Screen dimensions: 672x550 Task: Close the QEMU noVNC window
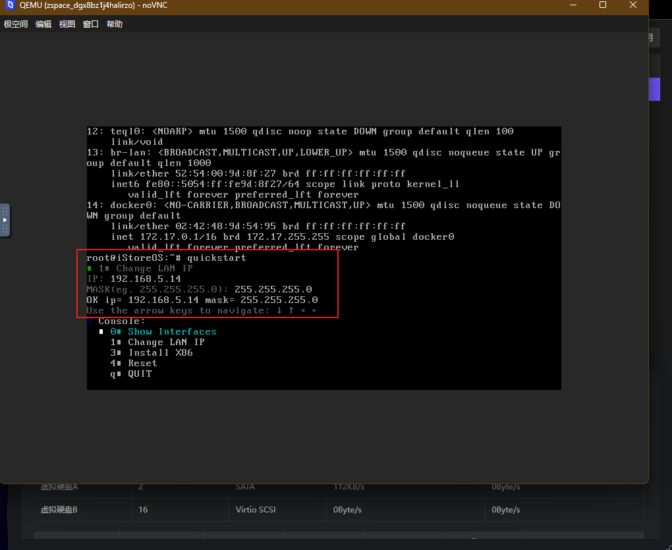coord(633,5)
